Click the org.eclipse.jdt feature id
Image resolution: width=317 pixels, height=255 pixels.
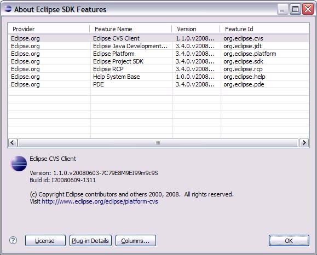[243, 46]
